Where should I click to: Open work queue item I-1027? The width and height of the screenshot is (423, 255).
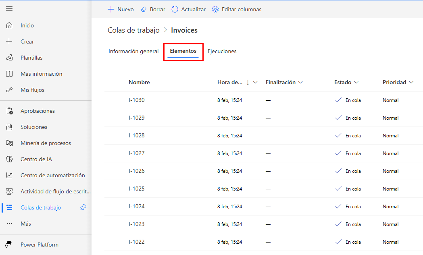pyautogui.click(x=137, y=153)
